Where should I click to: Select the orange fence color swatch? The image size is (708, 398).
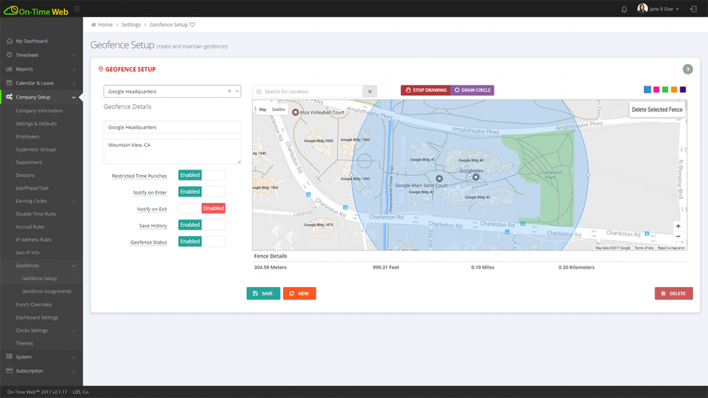[x=674, y=90]
